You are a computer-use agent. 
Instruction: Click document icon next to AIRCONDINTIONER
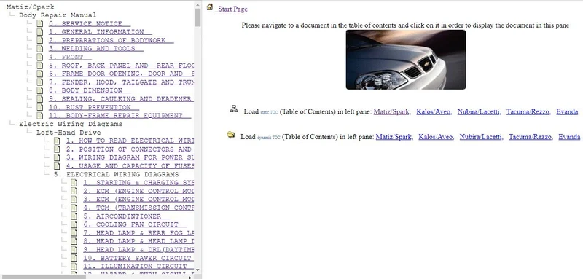tap(74, 216)
